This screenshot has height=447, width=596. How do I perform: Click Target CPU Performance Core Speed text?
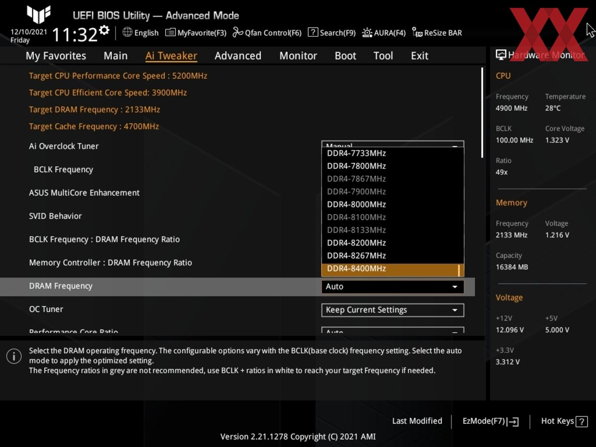tap(118, 76)
